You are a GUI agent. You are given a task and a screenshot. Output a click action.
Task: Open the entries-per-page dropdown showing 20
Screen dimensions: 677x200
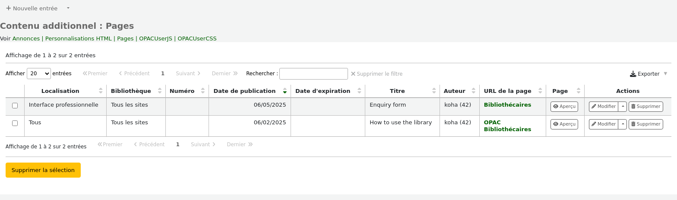point(39,74)
